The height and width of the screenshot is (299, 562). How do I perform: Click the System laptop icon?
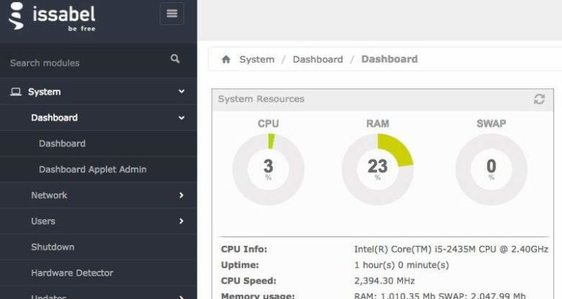click(x=16, y=92)
